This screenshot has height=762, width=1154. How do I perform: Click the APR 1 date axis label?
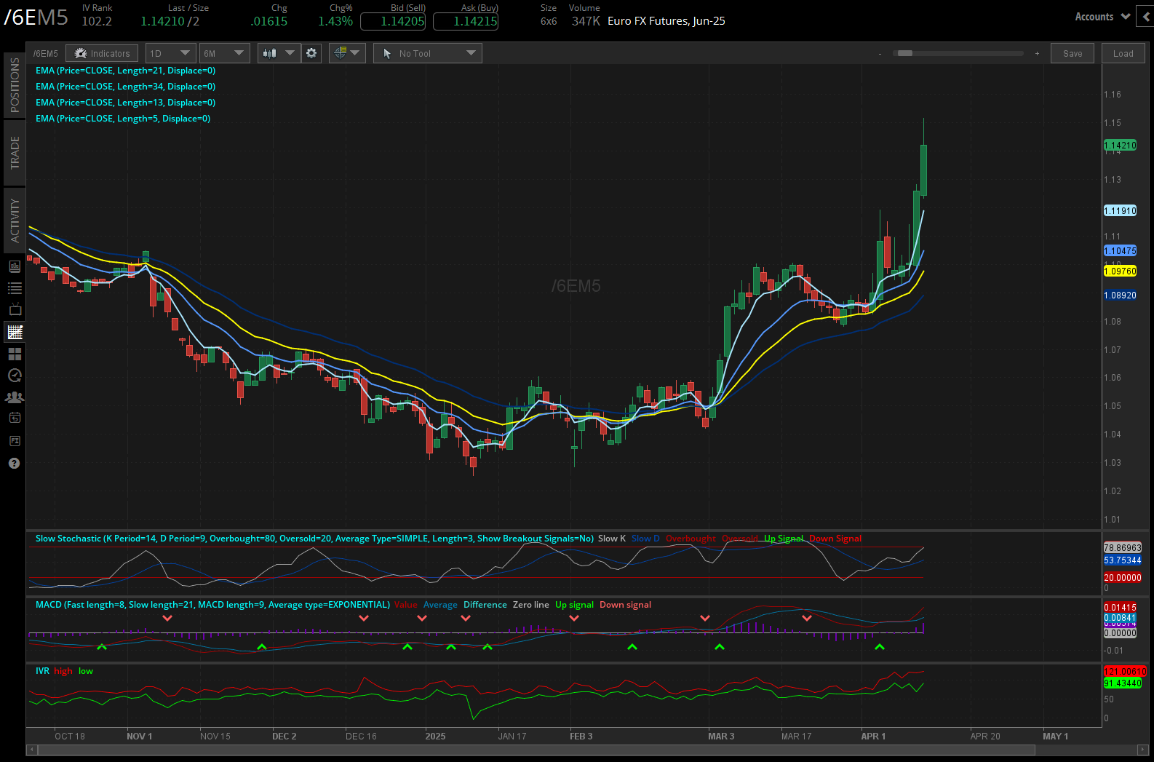pos(873,737)
